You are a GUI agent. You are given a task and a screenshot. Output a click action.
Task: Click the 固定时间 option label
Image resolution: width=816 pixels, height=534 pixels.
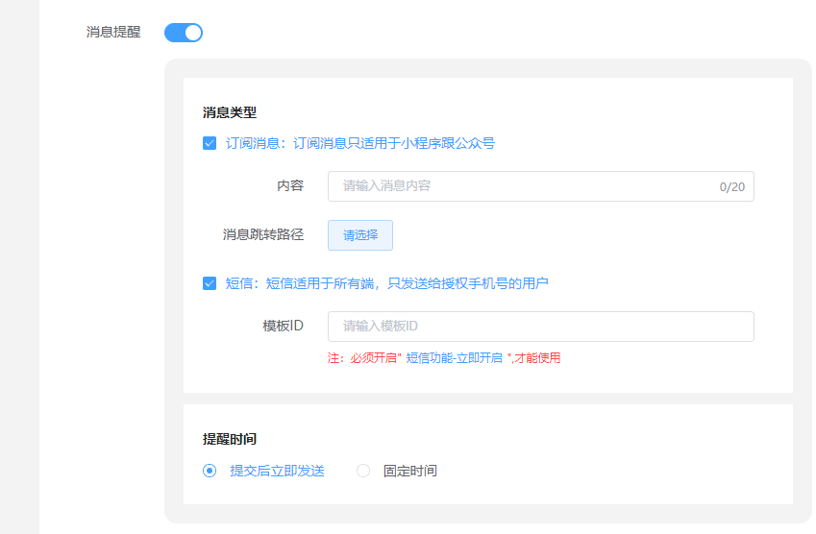[410, 471]
